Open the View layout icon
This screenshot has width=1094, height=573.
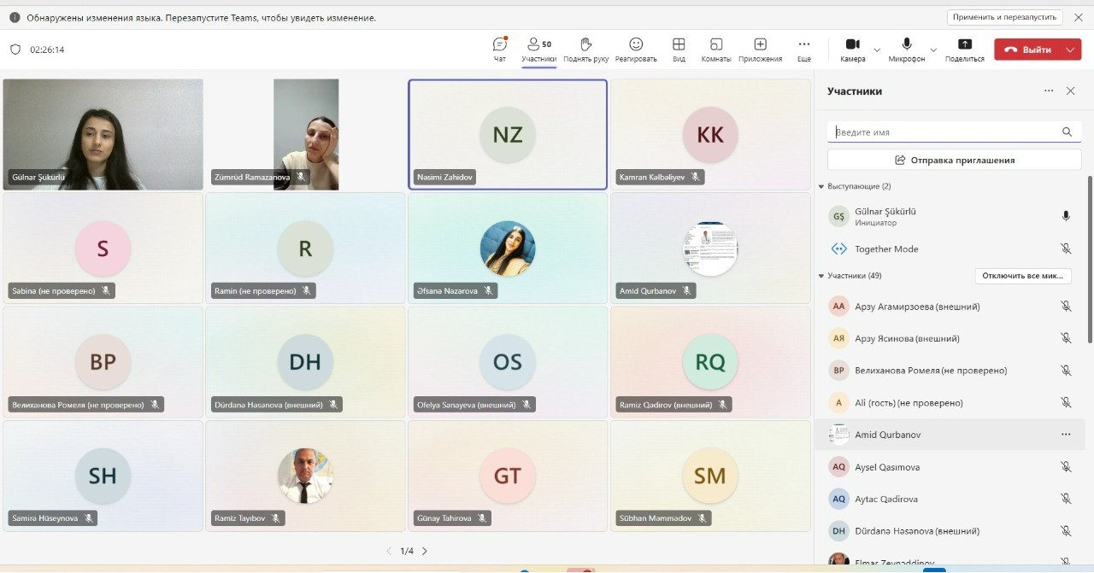click(x=679, y=45)
